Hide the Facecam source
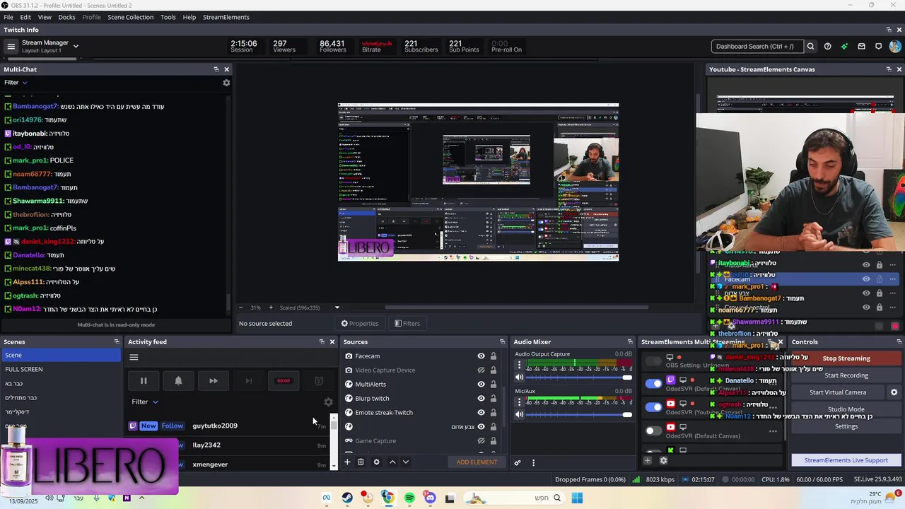 [x=481, y=356]
